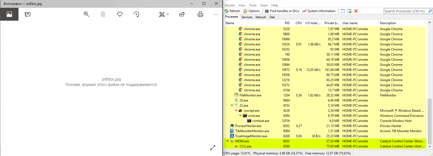Select the ProcessHacker.exe row

pyautogui.click(x=325, y=126)
